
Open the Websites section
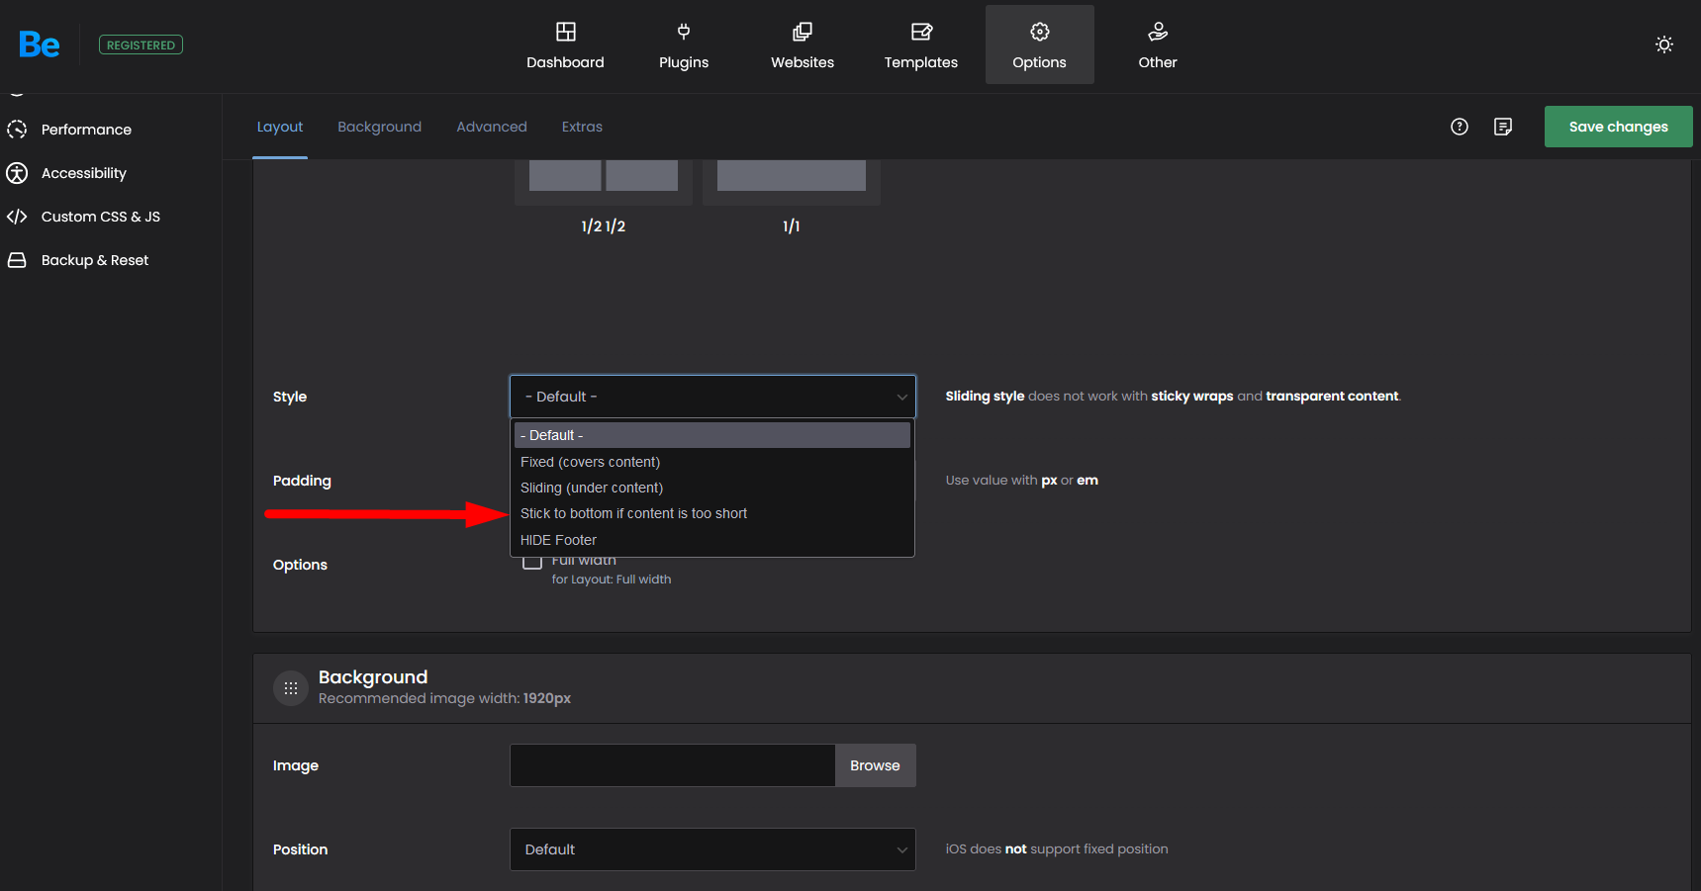point(803,45)
